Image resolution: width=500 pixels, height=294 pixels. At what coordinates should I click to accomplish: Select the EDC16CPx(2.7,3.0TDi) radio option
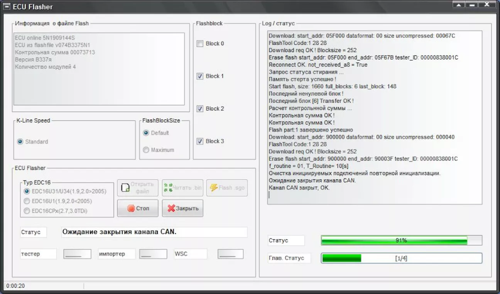pyautogui.click(x=27, y=211)
